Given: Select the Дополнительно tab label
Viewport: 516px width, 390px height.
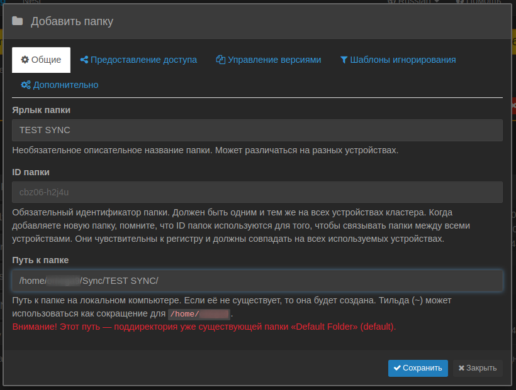Looking at the screenshot, I should (x=65, y=85).
